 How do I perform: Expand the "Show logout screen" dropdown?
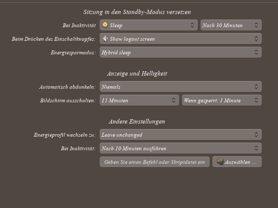coord(181,39)
